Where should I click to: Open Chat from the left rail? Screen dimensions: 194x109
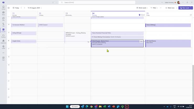3,19
